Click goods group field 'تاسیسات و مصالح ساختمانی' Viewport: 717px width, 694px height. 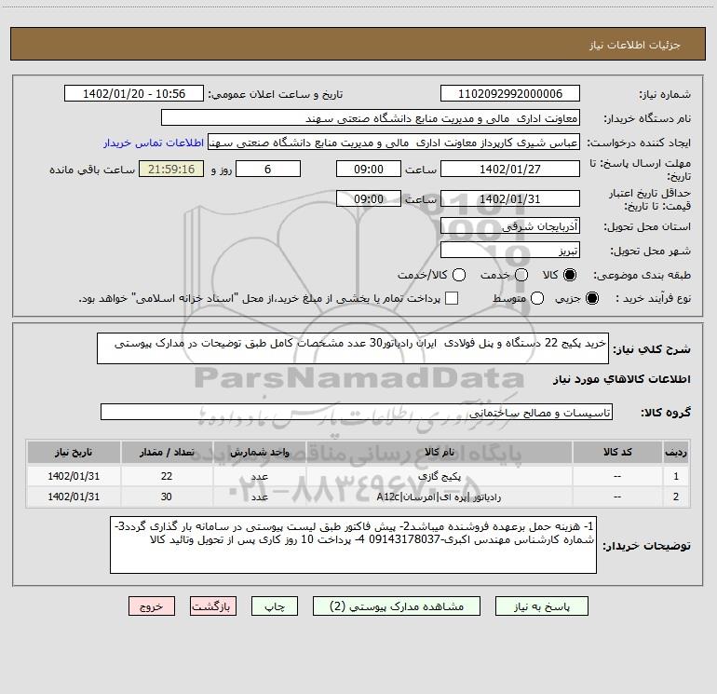[357, 412]
